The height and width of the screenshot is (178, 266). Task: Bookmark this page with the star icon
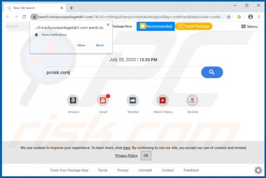[x=228, y=17]
